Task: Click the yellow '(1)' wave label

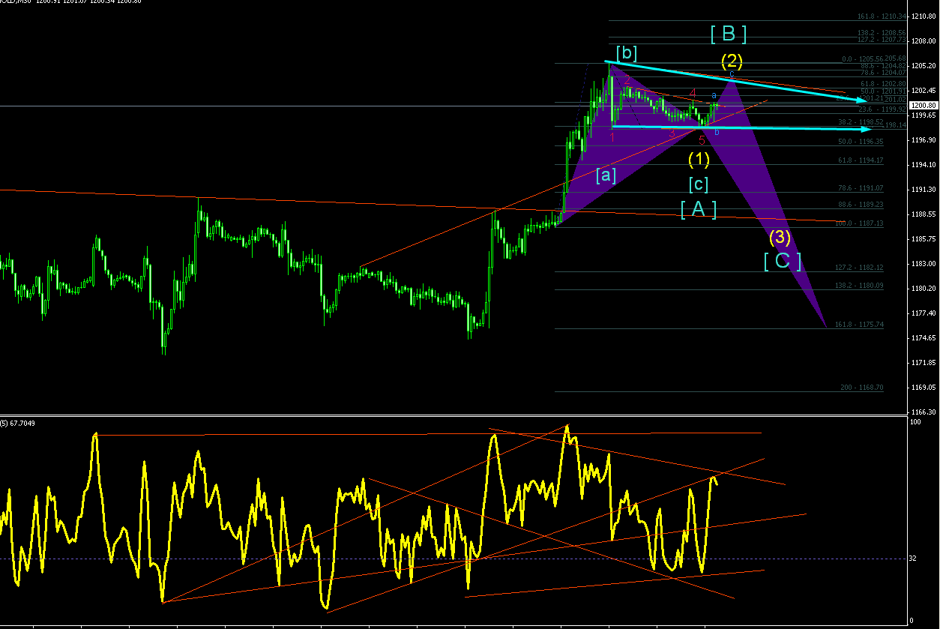Action: click(699, 159)
